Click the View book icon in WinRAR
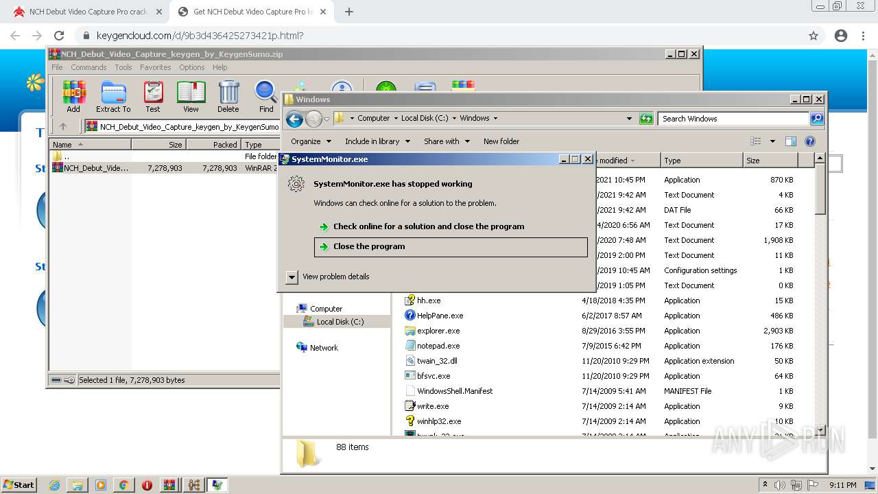Screen dimensions: 878x494 coord(191,97)
